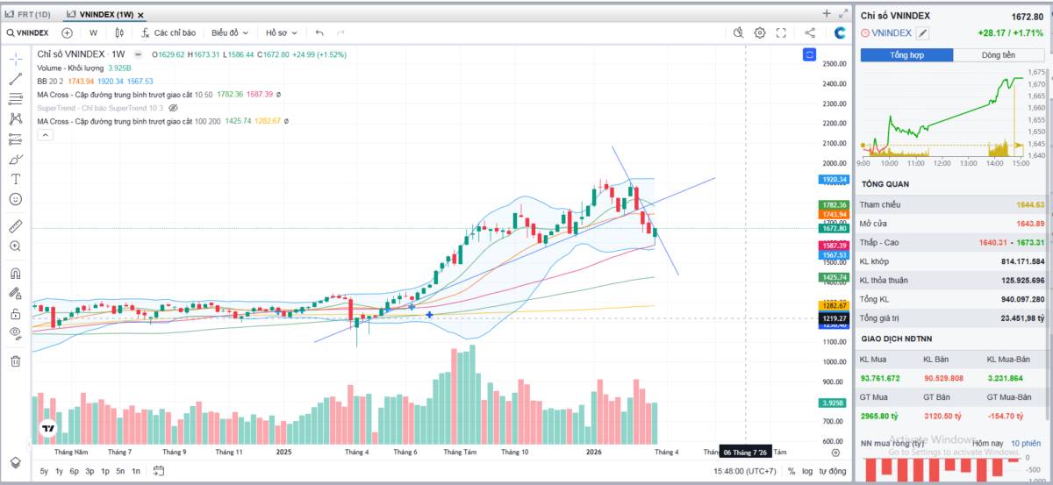Select the trend line drawing tool

tap(15, 78)
